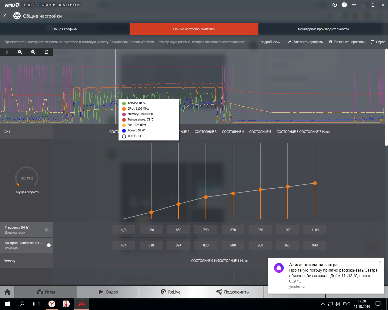Click the frequency field showing 630
Screen dimensions: 388x310
click(x=179, y=230)
